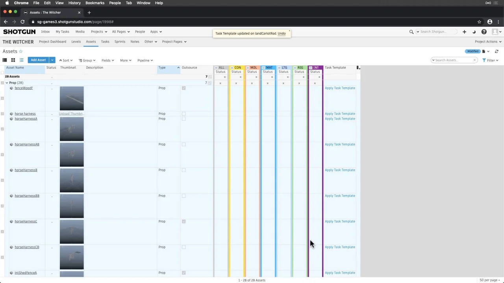504x283 pixels.
Task: Expand the MAT pipeline step column arrows
Action: 263,68
